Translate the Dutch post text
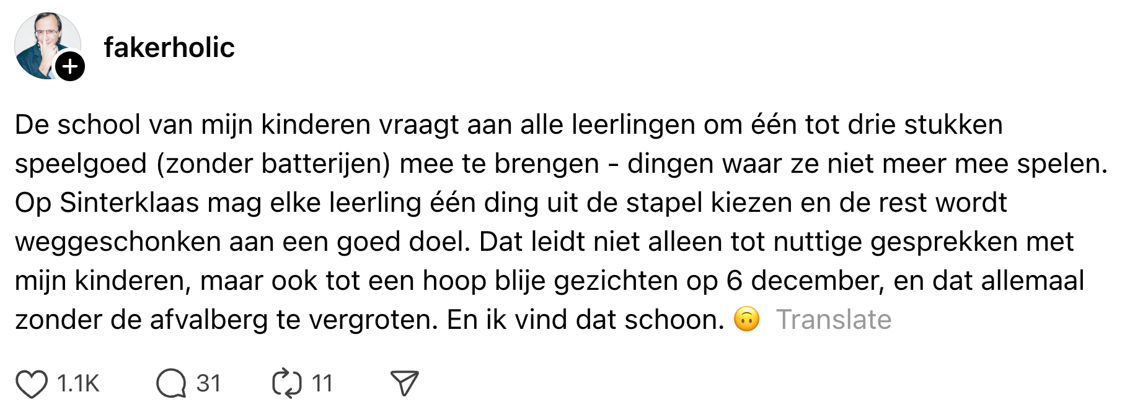 point(834,320)
